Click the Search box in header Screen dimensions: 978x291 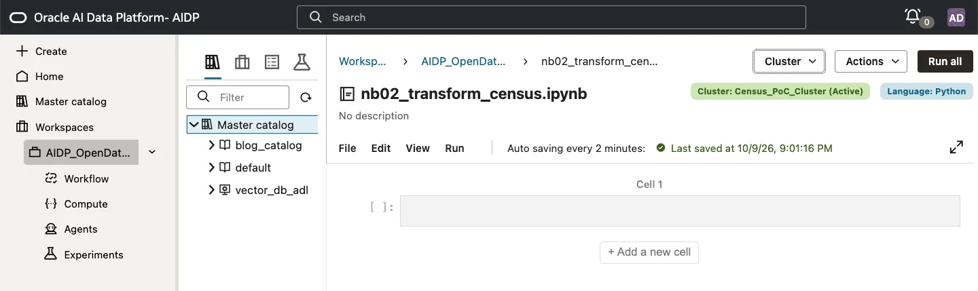click(x=551, y=18)
